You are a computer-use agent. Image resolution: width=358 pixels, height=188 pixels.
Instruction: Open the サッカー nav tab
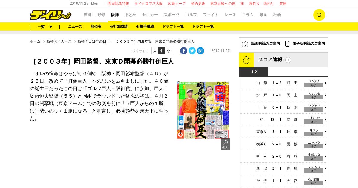[150, 15]
